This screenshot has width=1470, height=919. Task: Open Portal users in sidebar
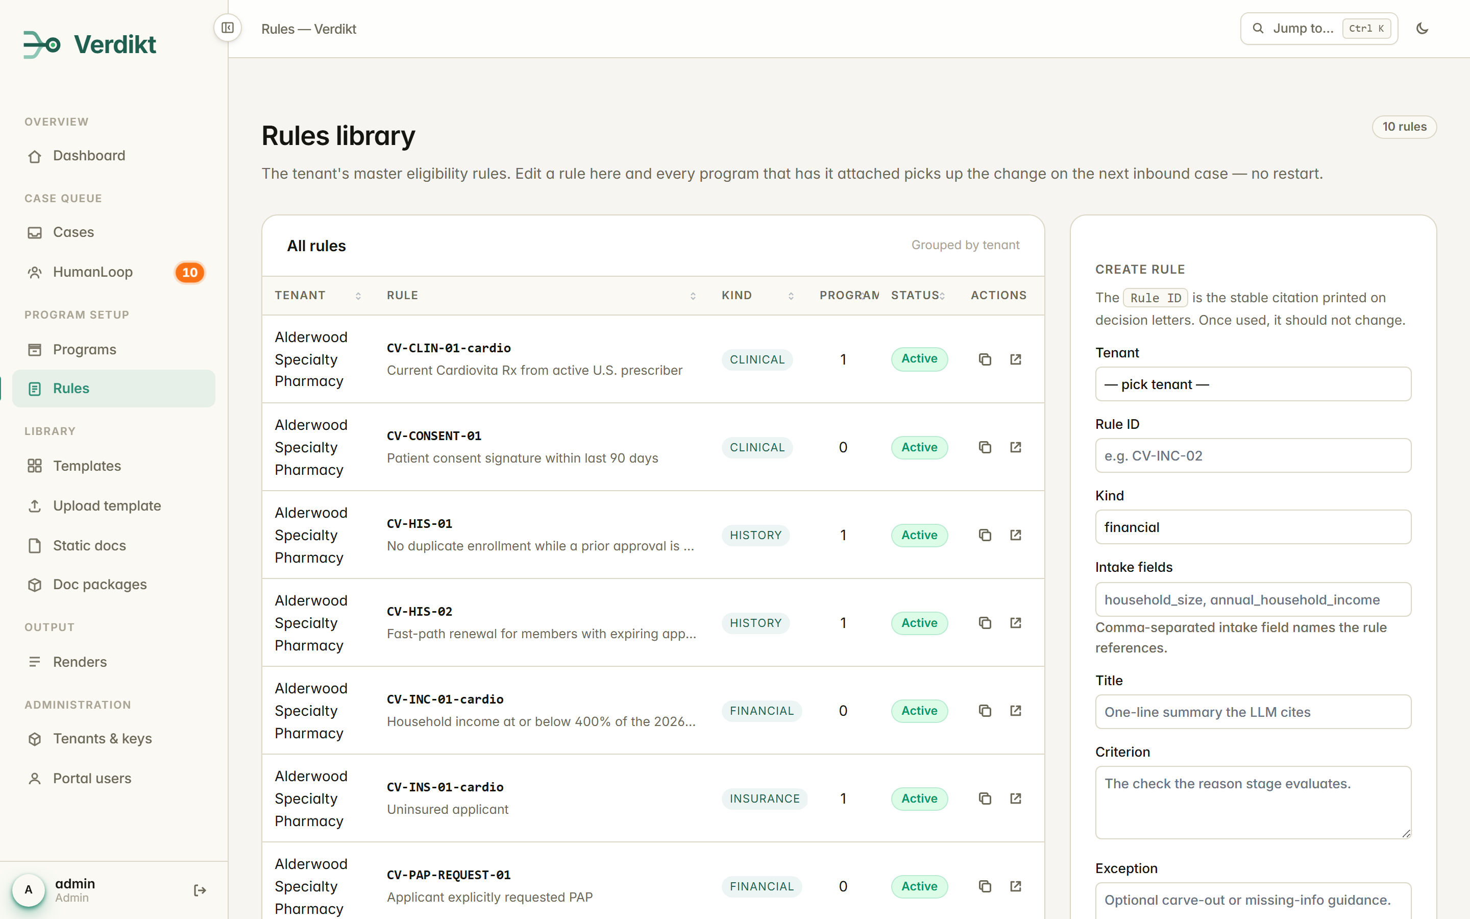(114, 779)
